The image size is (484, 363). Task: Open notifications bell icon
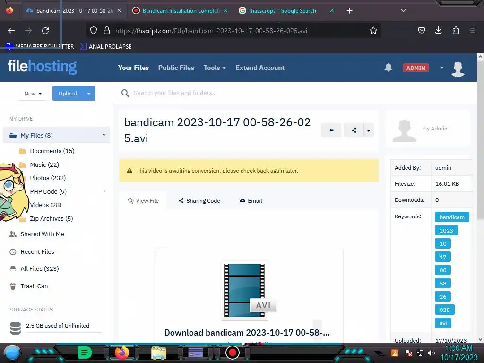tap(389, 68)
